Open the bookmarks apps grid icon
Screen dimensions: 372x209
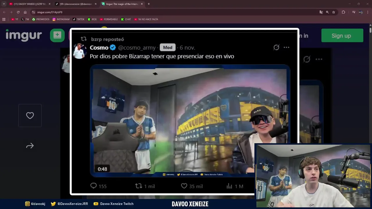tap(4, 19)
